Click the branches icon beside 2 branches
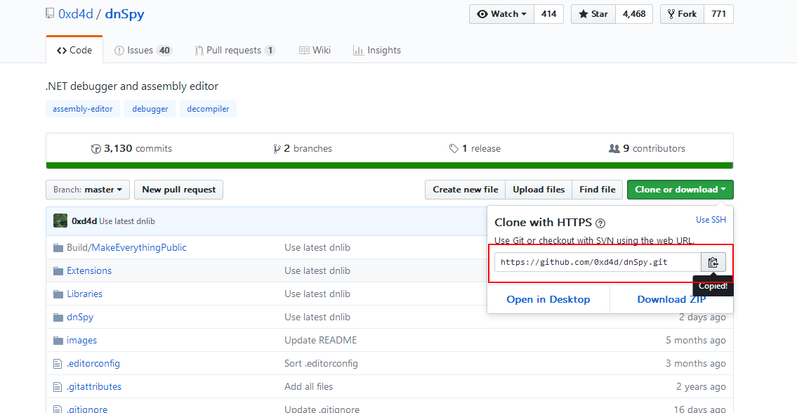The height and width of the screenshot is (413, 797). pos(277,148)
